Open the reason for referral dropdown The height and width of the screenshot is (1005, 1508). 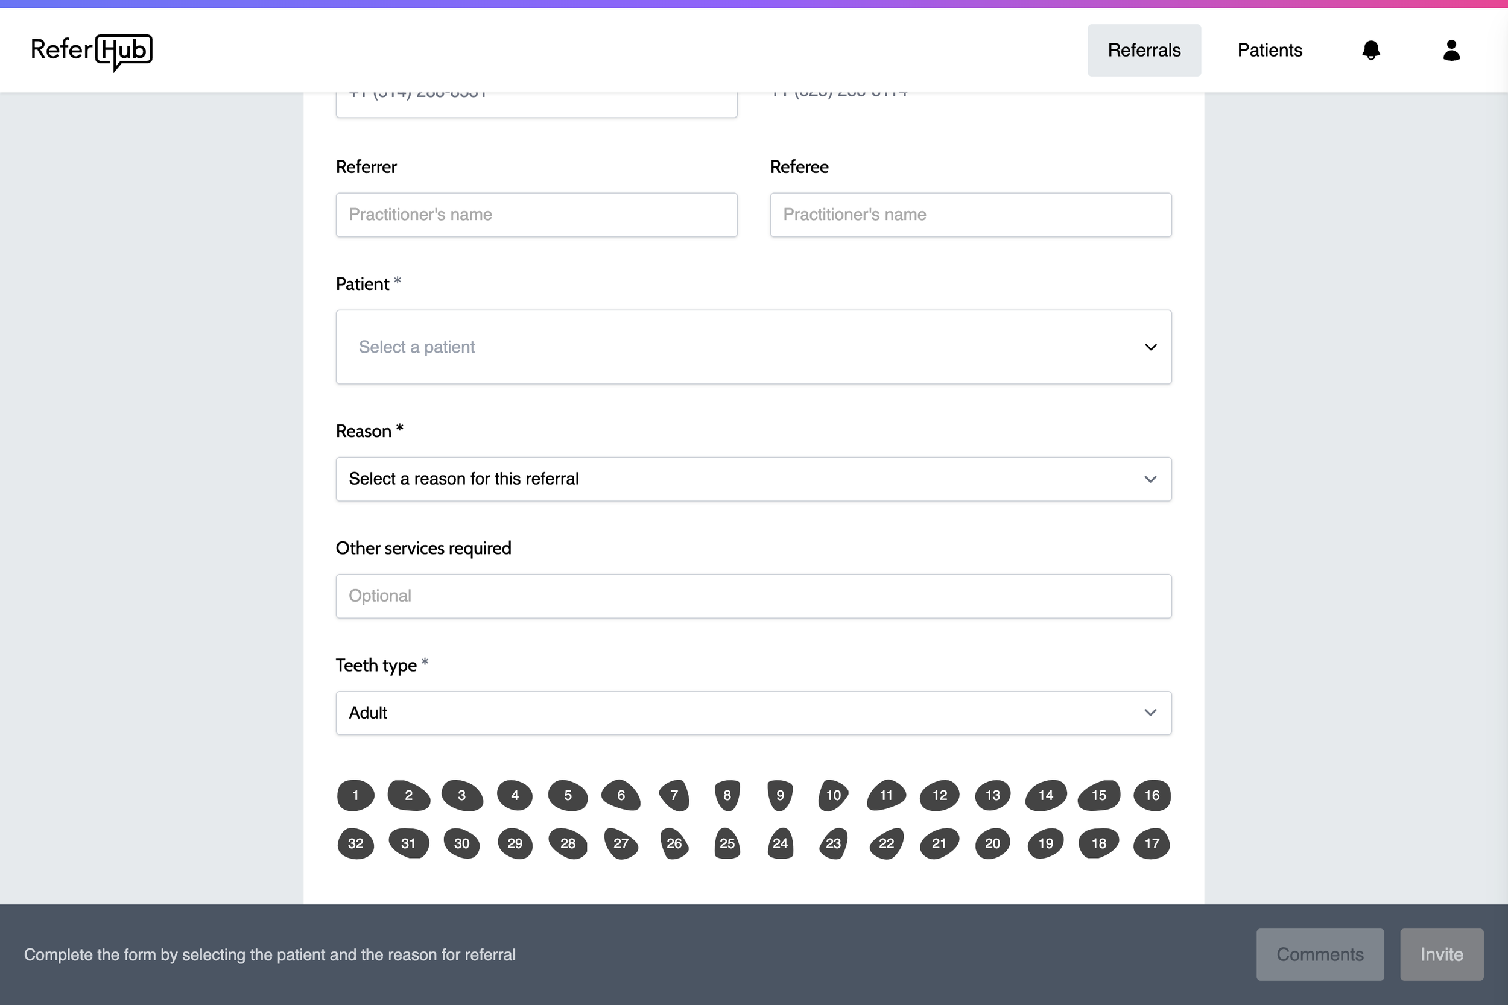click(753, 479)
